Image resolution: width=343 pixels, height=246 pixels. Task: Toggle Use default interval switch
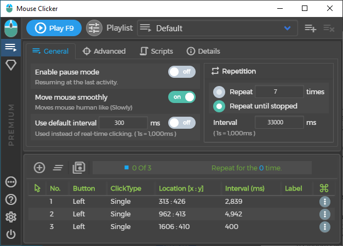click(x=181, y=122)
